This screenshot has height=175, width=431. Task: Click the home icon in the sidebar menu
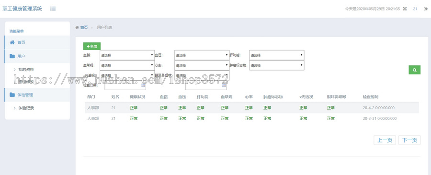pos(12,42)
